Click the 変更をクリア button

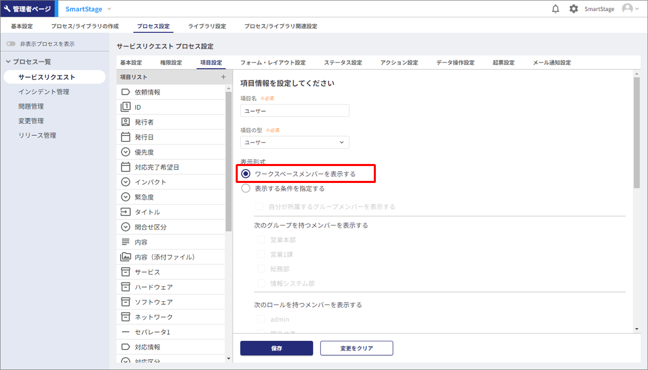(356, 348)
